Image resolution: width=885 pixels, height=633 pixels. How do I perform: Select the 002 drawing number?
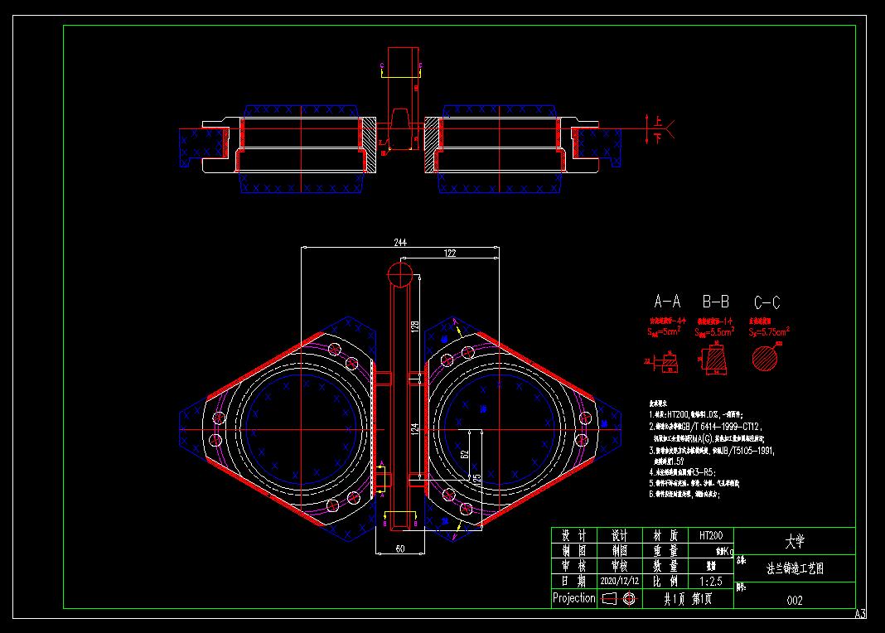(795, 601)
